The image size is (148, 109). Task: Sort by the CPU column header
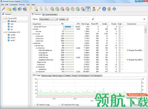(78, 24)
